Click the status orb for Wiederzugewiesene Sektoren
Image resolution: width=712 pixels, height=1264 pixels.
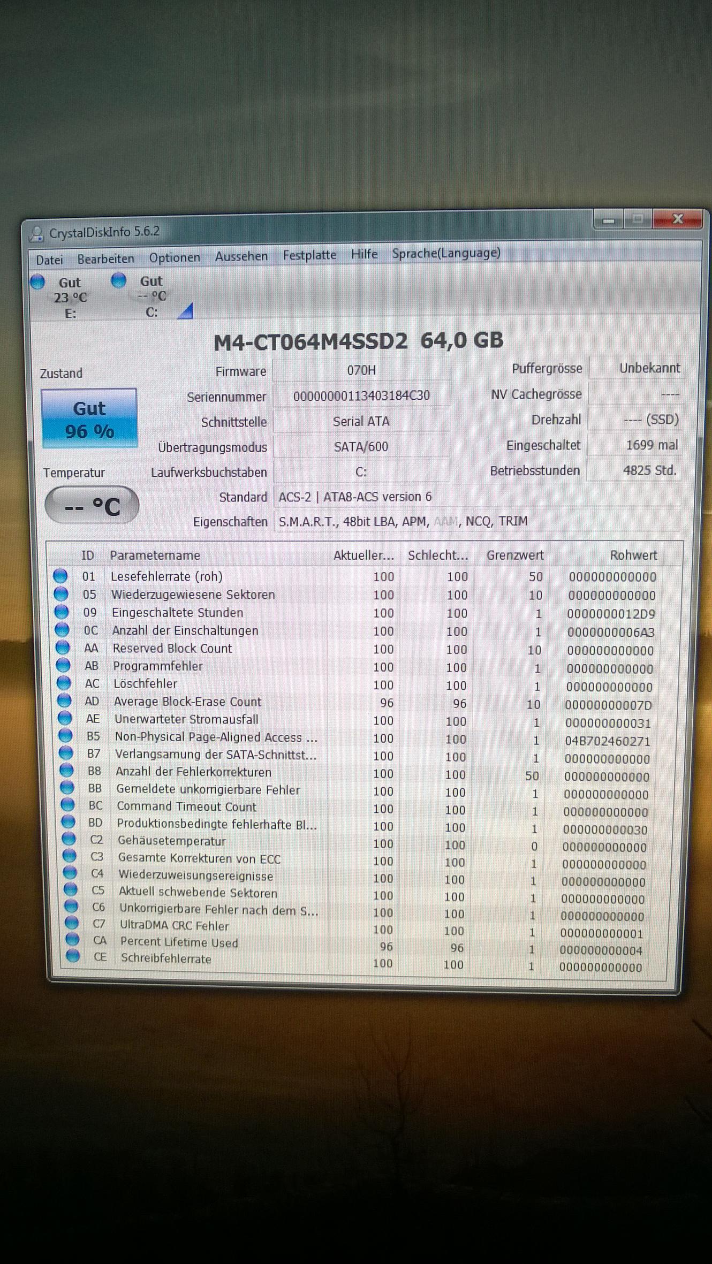(61, 593)
